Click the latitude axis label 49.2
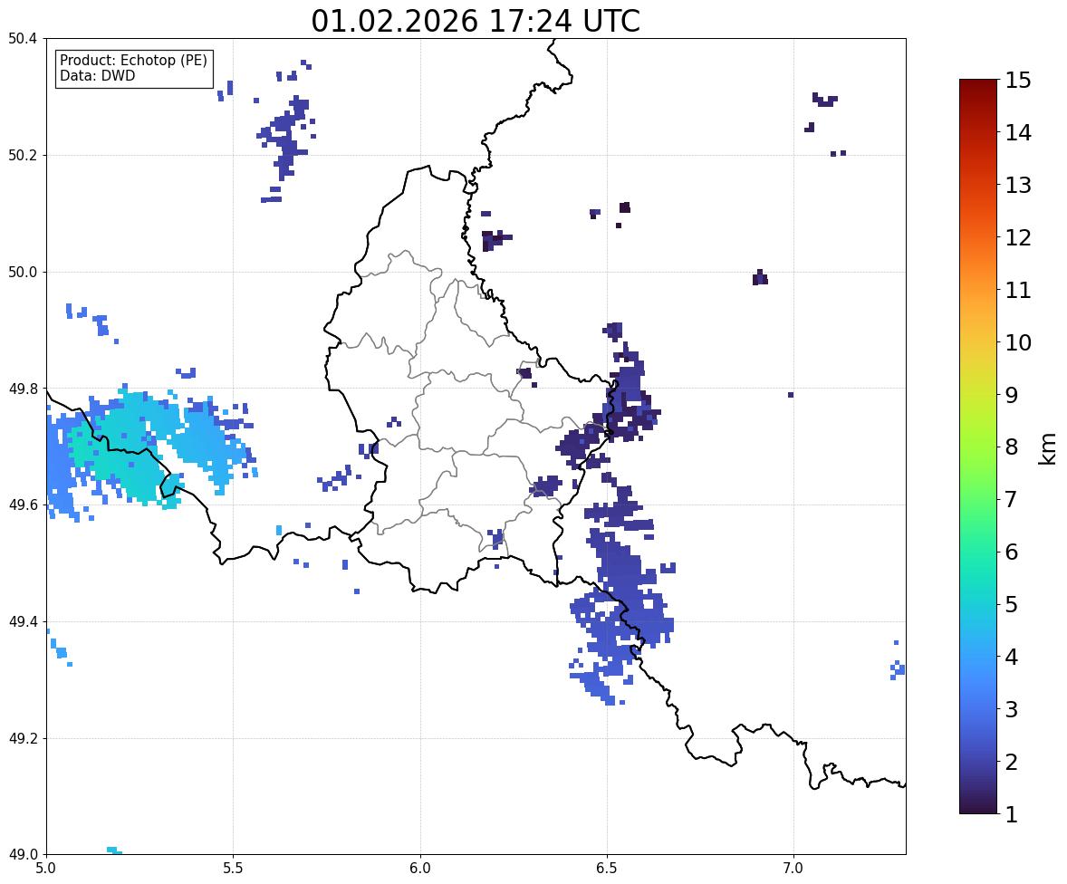 click(x=23, y=738)
